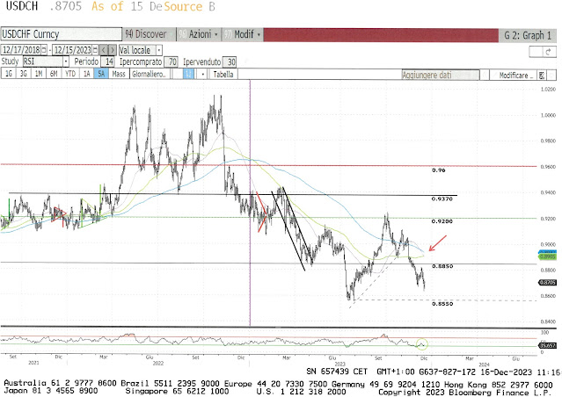Select the 5A time range tab

tap(101, 74)
